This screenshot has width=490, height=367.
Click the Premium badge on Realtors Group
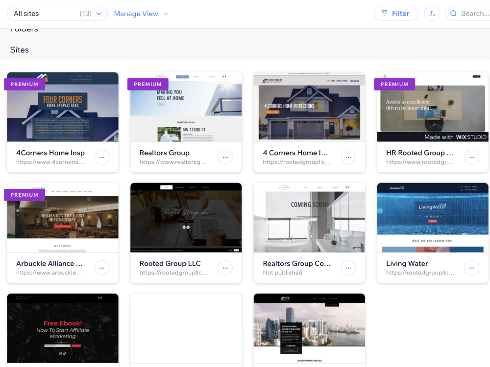pos(148,84)
